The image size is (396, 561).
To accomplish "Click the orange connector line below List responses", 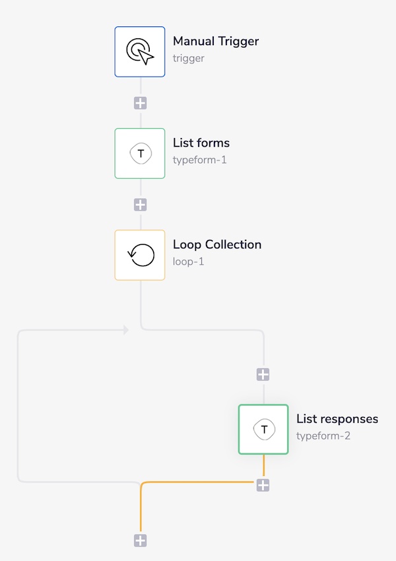I will 198,482.
